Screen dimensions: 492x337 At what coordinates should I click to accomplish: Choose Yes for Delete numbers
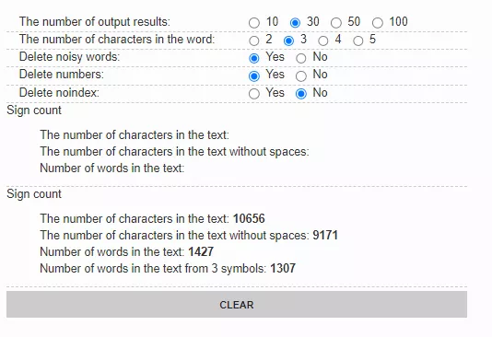click(254, 76)
